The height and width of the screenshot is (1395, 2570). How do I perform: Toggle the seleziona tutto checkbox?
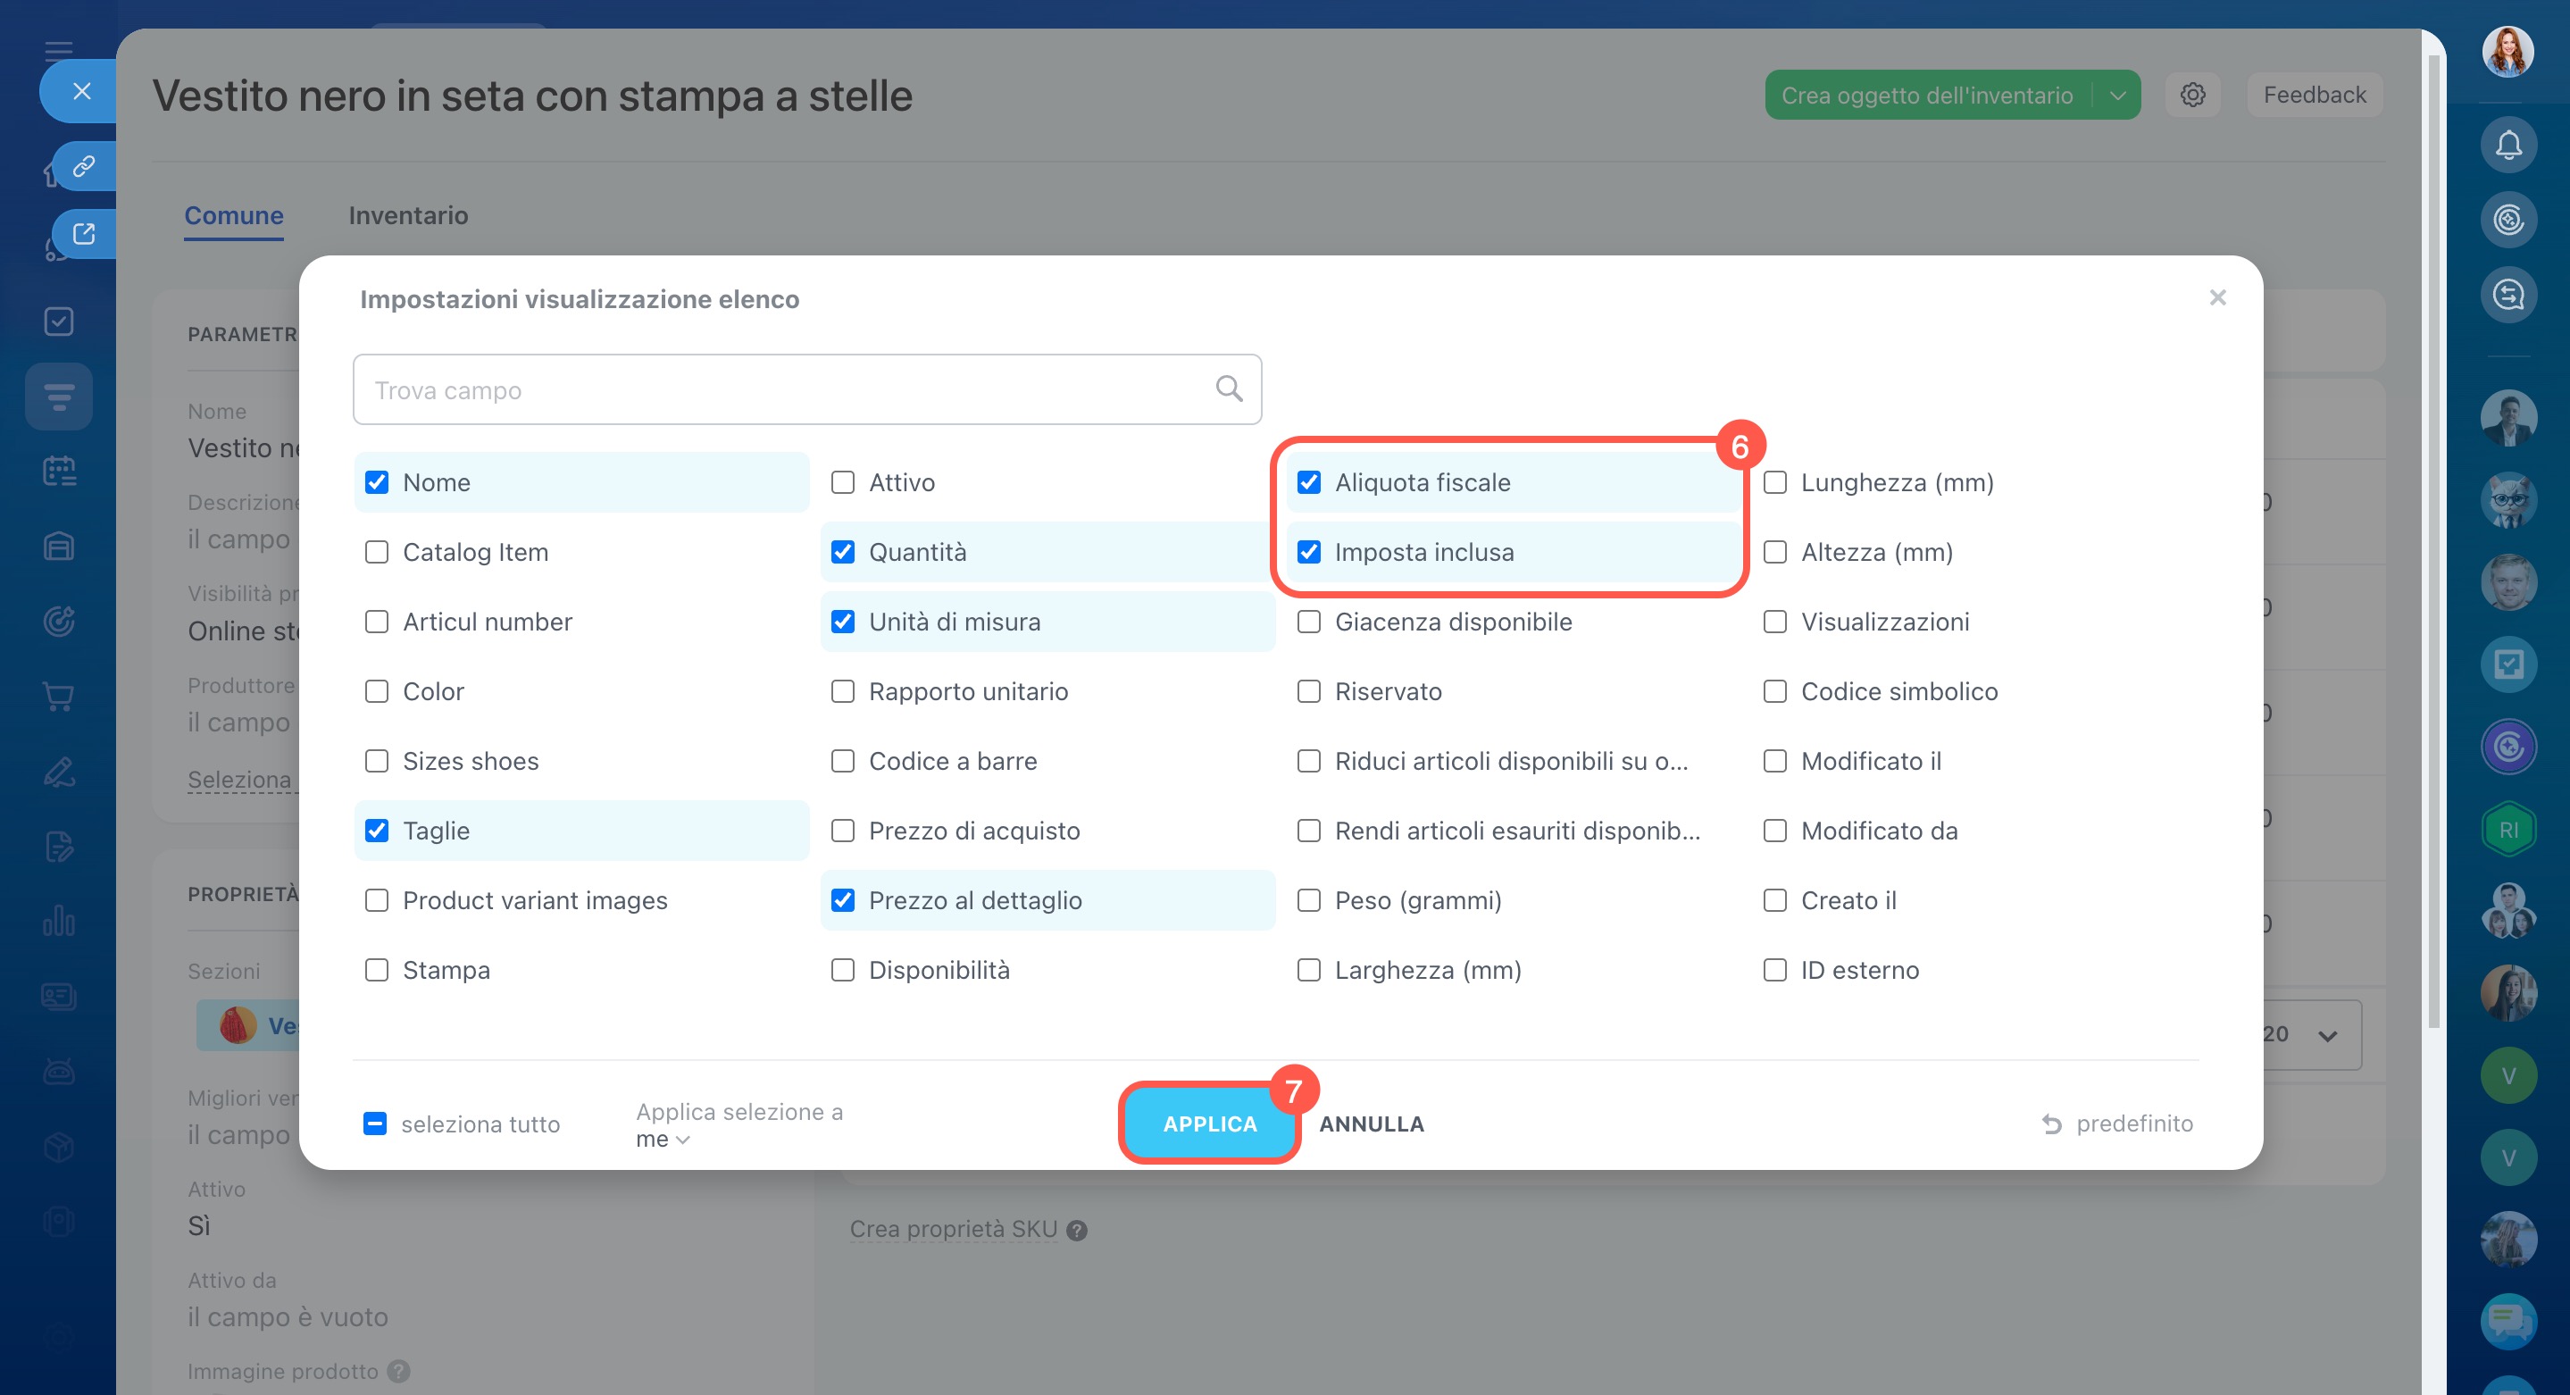point(375,1124)
